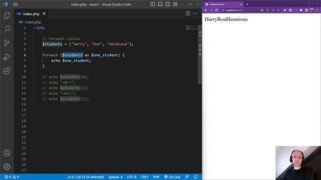Toggle the primary side bar layout button
Viewport: 321px width, 180px height.
pos(152,4)
